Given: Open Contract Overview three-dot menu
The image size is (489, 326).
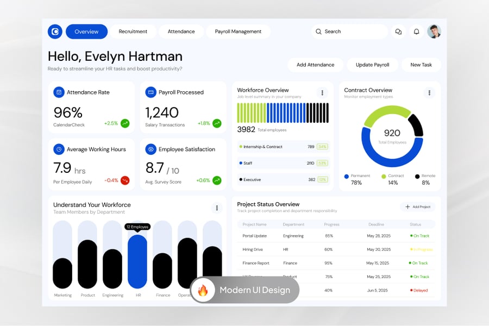Looking at the screenshot, I should click(429, 93).
